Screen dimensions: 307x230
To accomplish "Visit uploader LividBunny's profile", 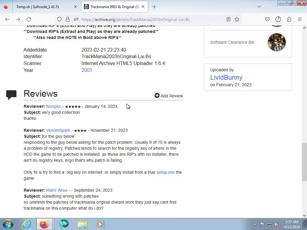I will [x=226, y=78].
